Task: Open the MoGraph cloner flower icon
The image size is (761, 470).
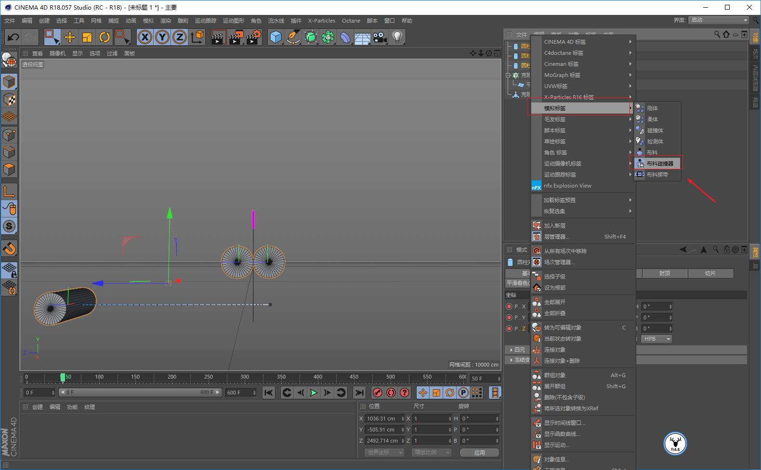Action: point(328,37)
